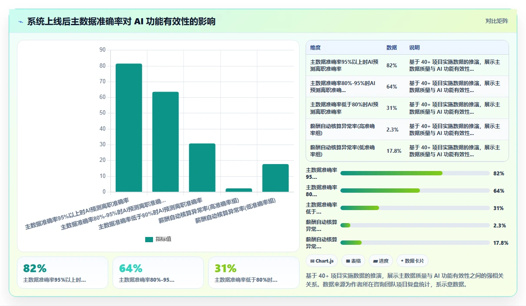Click the lightning icon beside the title
The width and height of the screenshot is (526, 306).
coord(21,22)
